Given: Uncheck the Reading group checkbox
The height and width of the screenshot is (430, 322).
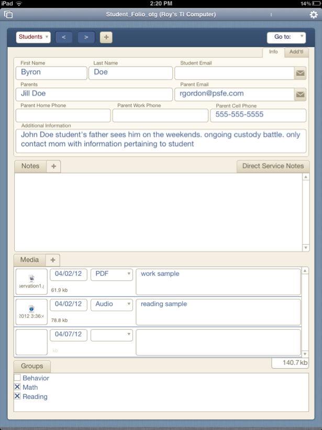Looking at the screenshot, I should [x=17, y=396].
